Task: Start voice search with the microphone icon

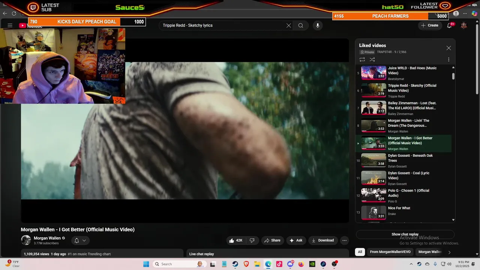Action: (318, 25)
